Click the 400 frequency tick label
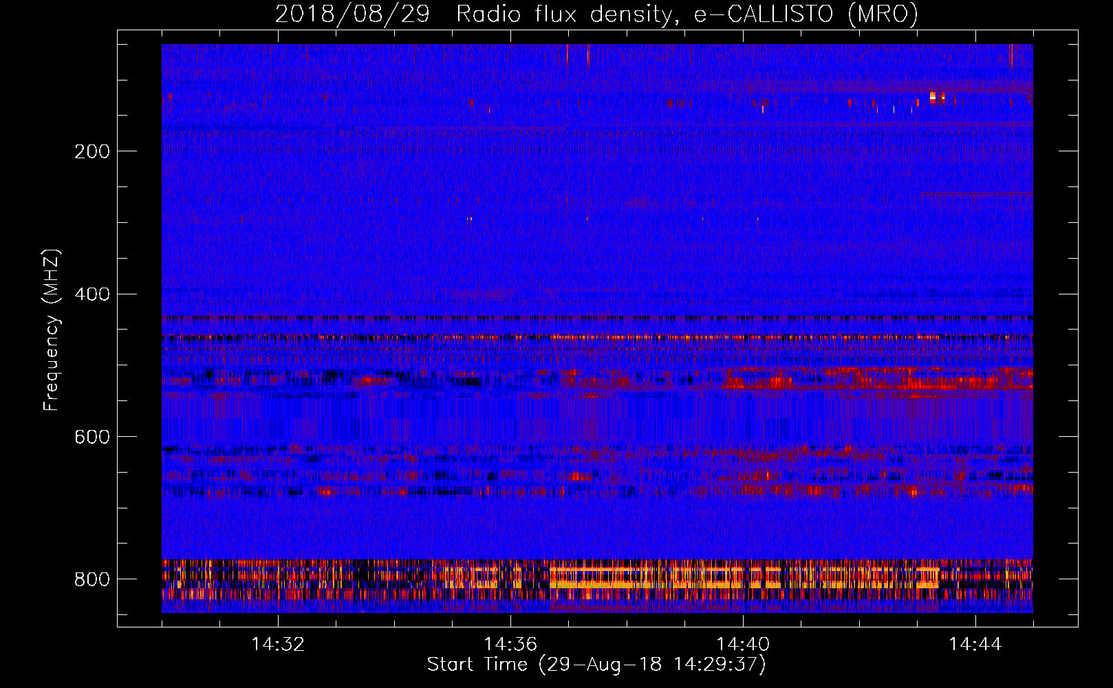The height and width of the screenshot is (688, 1113). pyautogui.click(x=92, y=294)
